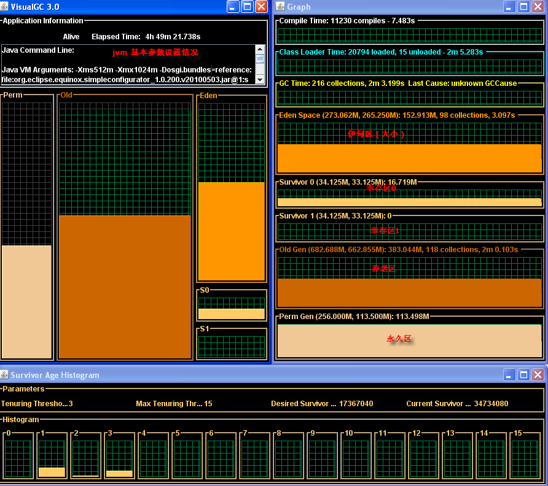Click the 'Alive' status text
Image resolution: width=548 pixels, height=486 pixels.
coord(71,37)
